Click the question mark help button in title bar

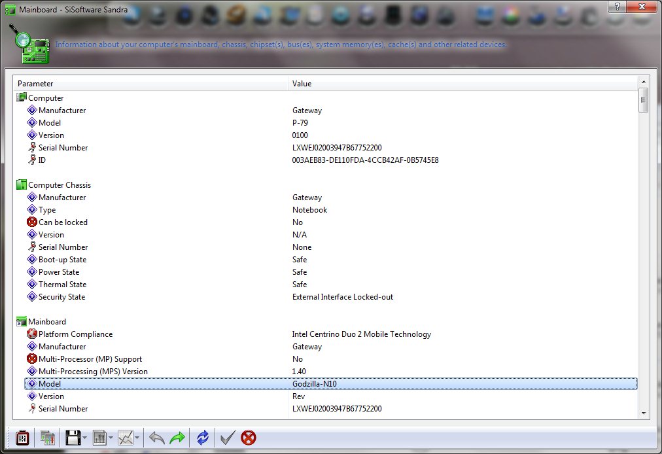tap(618, 7)
